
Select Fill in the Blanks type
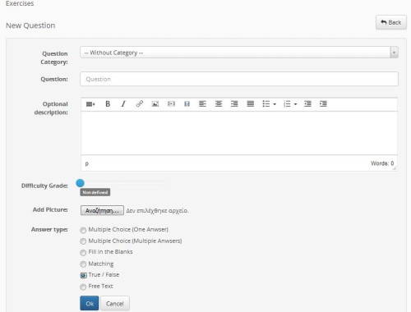click(x=83, y=253)
